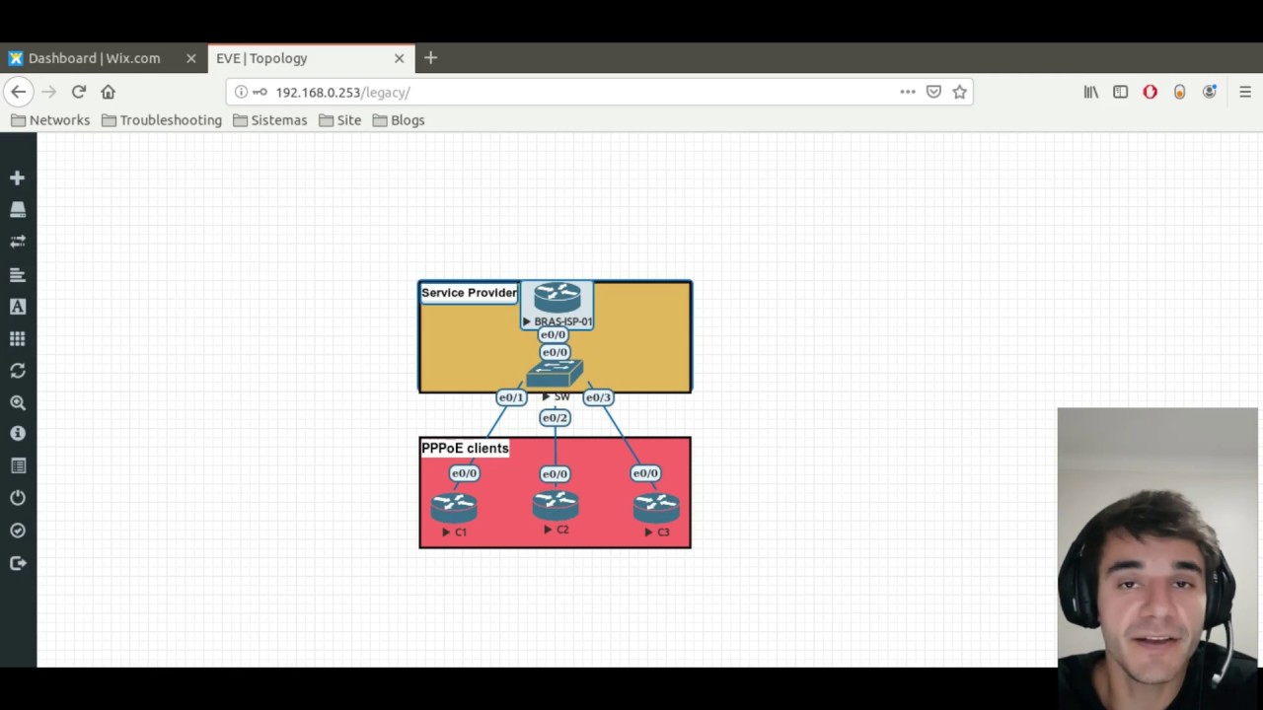Screen dimensions: 1263x710
Task: Open Startup-configs lines icon in sidebar
Action: pyautogui.click(x=17, y=274)
